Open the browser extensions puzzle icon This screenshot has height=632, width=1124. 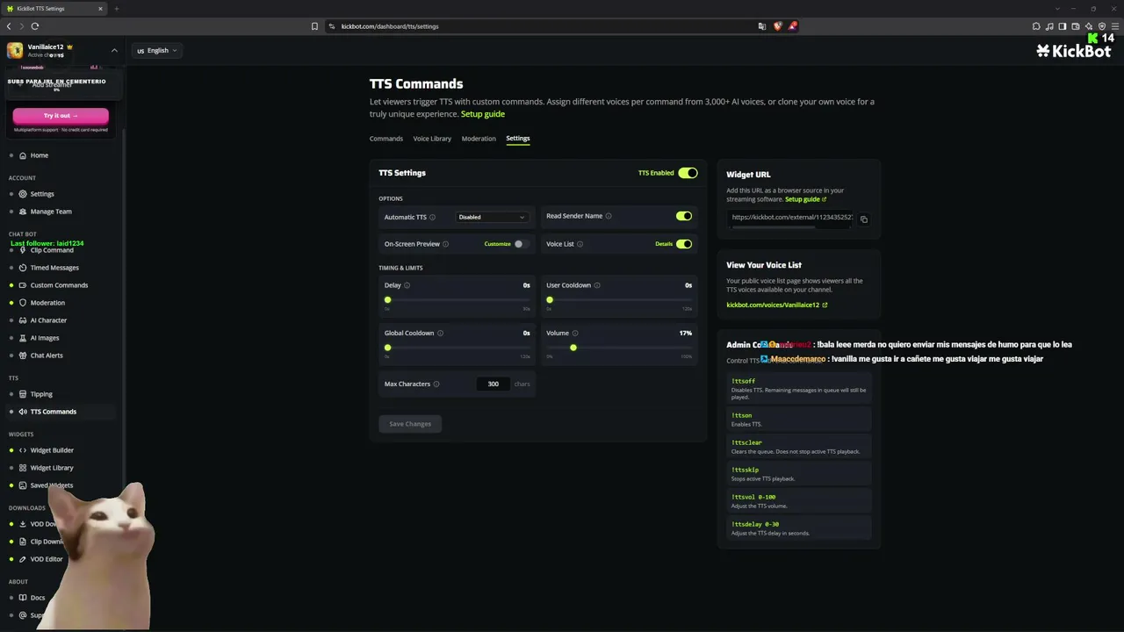click(1036, 26)
